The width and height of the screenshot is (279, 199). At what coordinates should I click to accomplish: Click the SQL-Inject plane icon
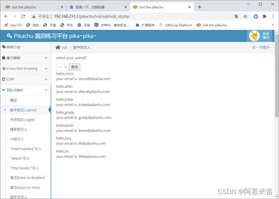pyautogui.click(x=4, y=90)
